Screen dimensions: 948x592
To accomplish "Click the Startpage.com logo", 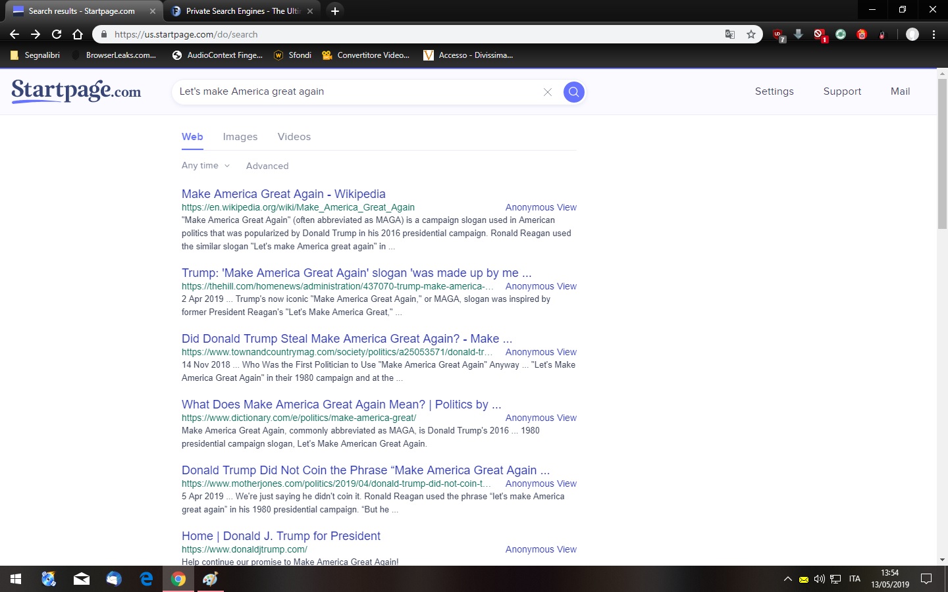I will click(x=76, y=91).
